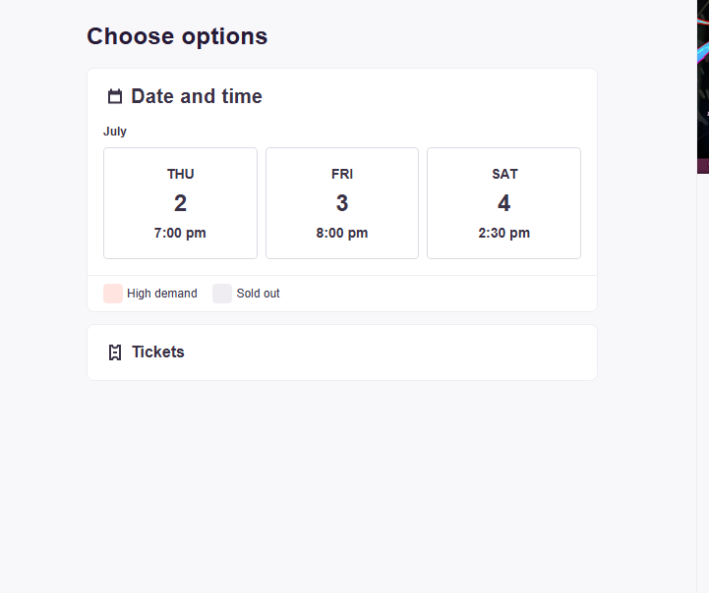Select the 2:30 pm showtime
The height and width of the screenshot is (593, 709).
coord(503,234)
